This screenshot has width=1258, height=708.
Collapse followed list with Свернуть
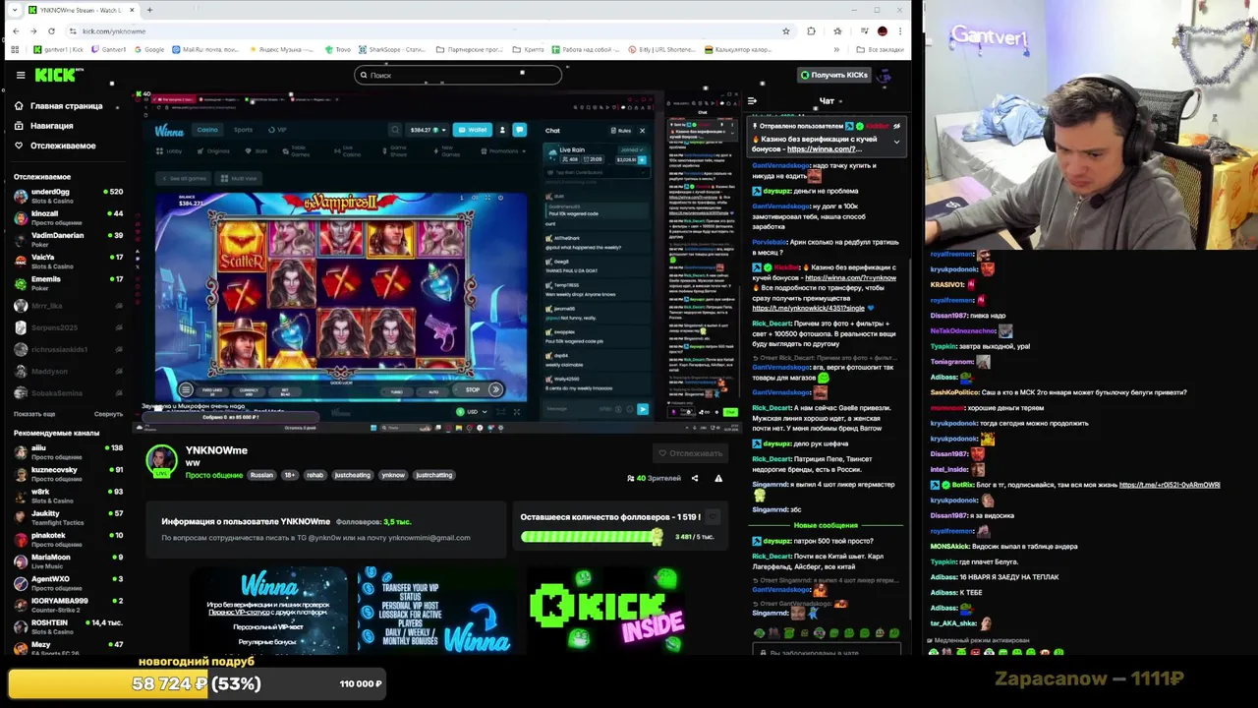[x=108, y=414]
